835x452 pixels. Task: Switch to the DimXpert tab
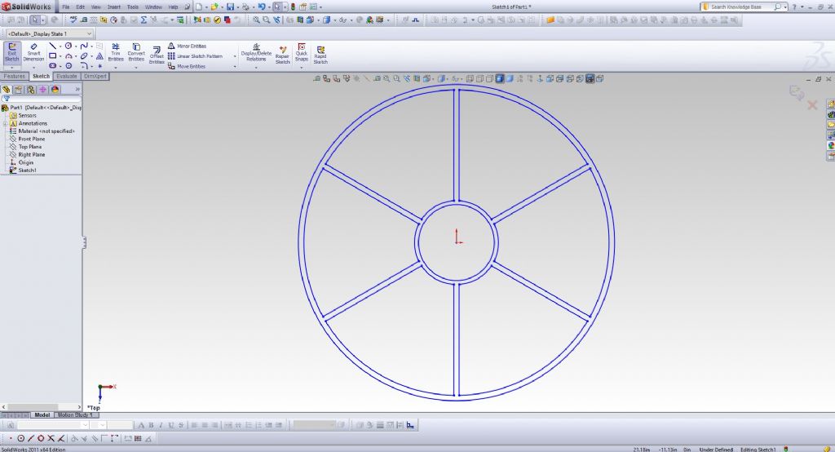point(95,76)
